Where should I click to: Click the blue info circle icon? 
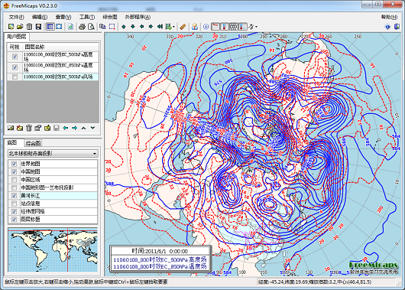[206, 27]
